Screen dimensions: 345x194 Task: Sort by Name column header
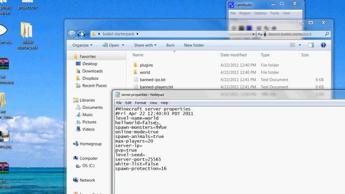pos(138,55)
